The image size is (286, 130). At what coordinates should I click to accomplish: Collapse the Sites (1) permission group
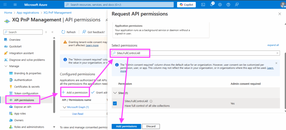point(115,93)
